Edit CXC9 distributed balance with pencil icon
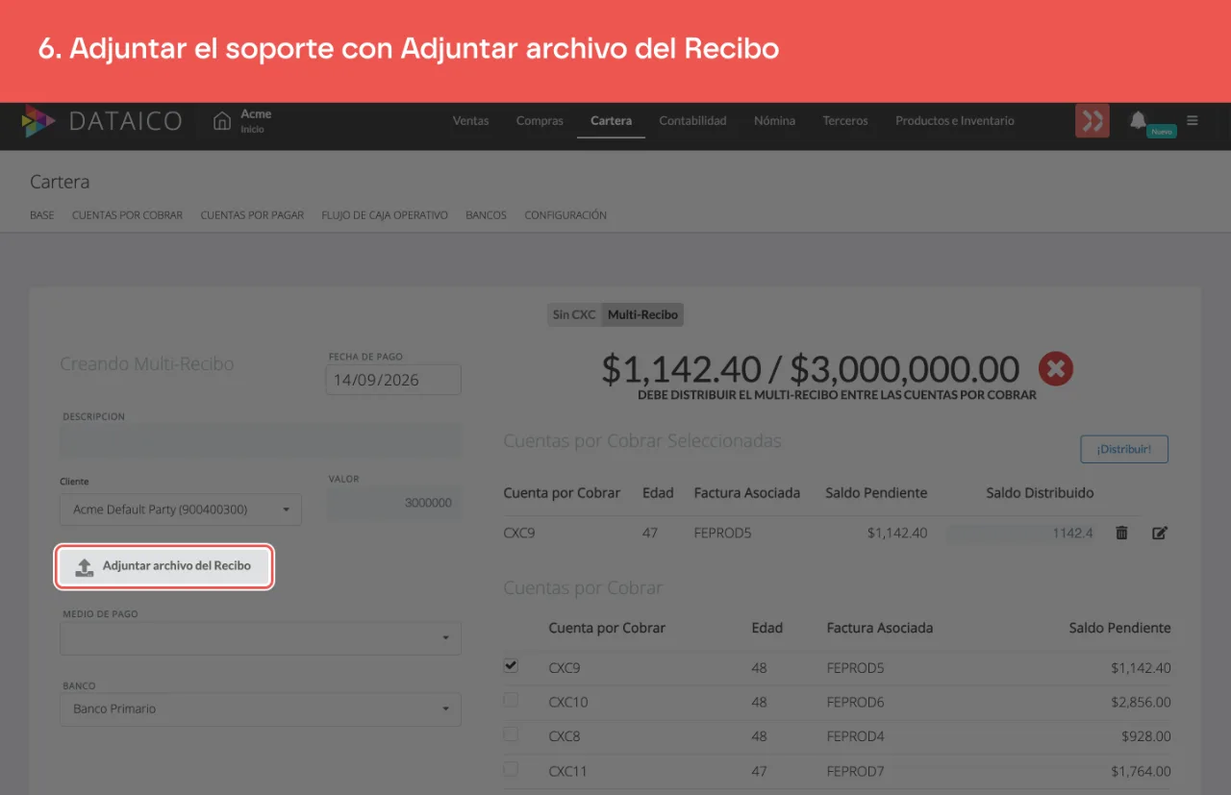The width and height of the screenshot is (1231, 795). [x=1160, y=533]
